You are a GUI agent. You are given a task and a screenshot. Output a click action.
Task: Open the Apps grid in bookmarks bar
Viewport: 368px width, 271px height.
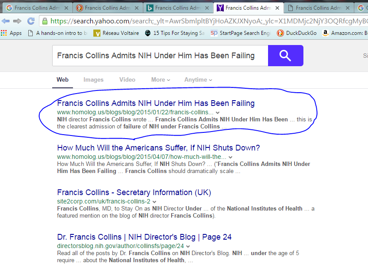pyautogui.click(x=11, y=33)
